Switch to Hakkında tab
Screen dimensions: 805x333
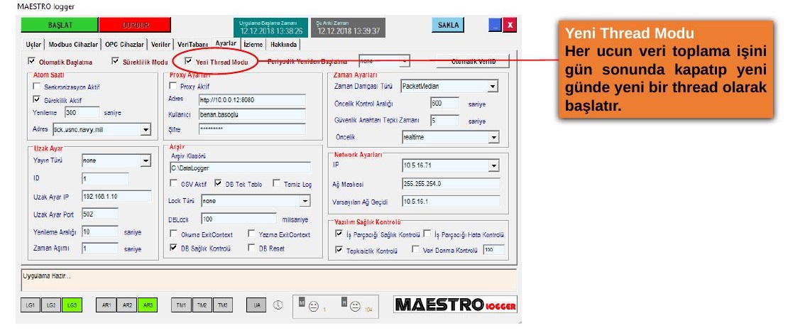point(283,45)
